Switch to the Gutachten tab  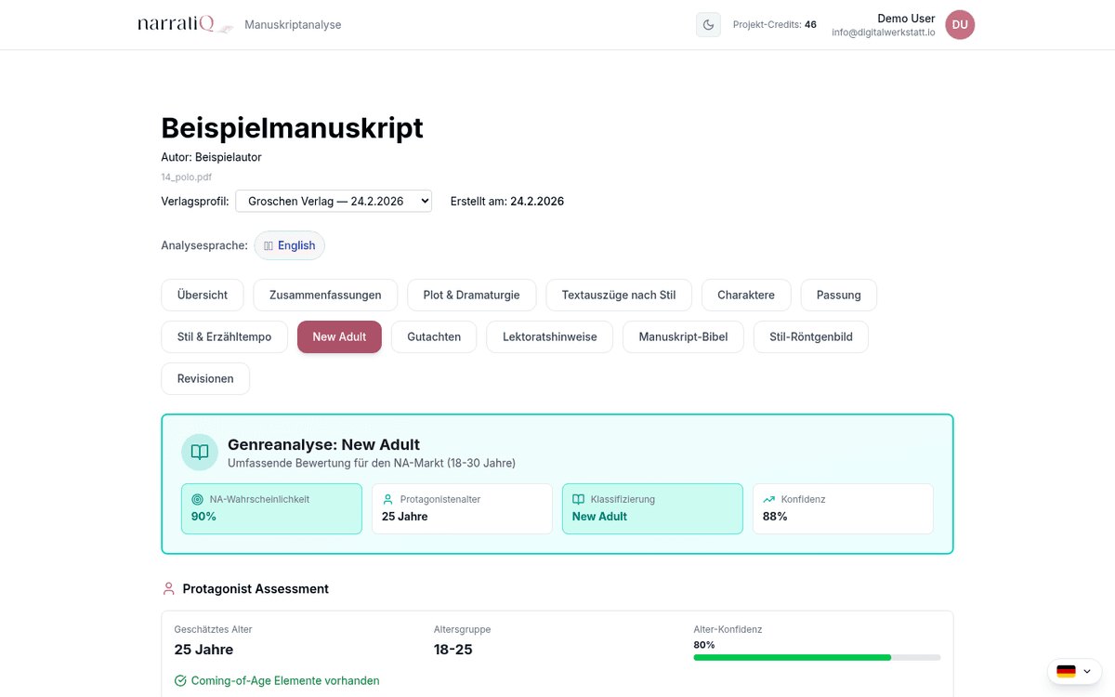pyautogui.click(x=433, y=336)
